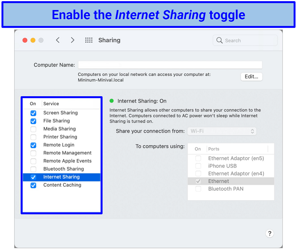
Task: Uncheck the Content Caching checkbox
Action: (x=33, y=185)
